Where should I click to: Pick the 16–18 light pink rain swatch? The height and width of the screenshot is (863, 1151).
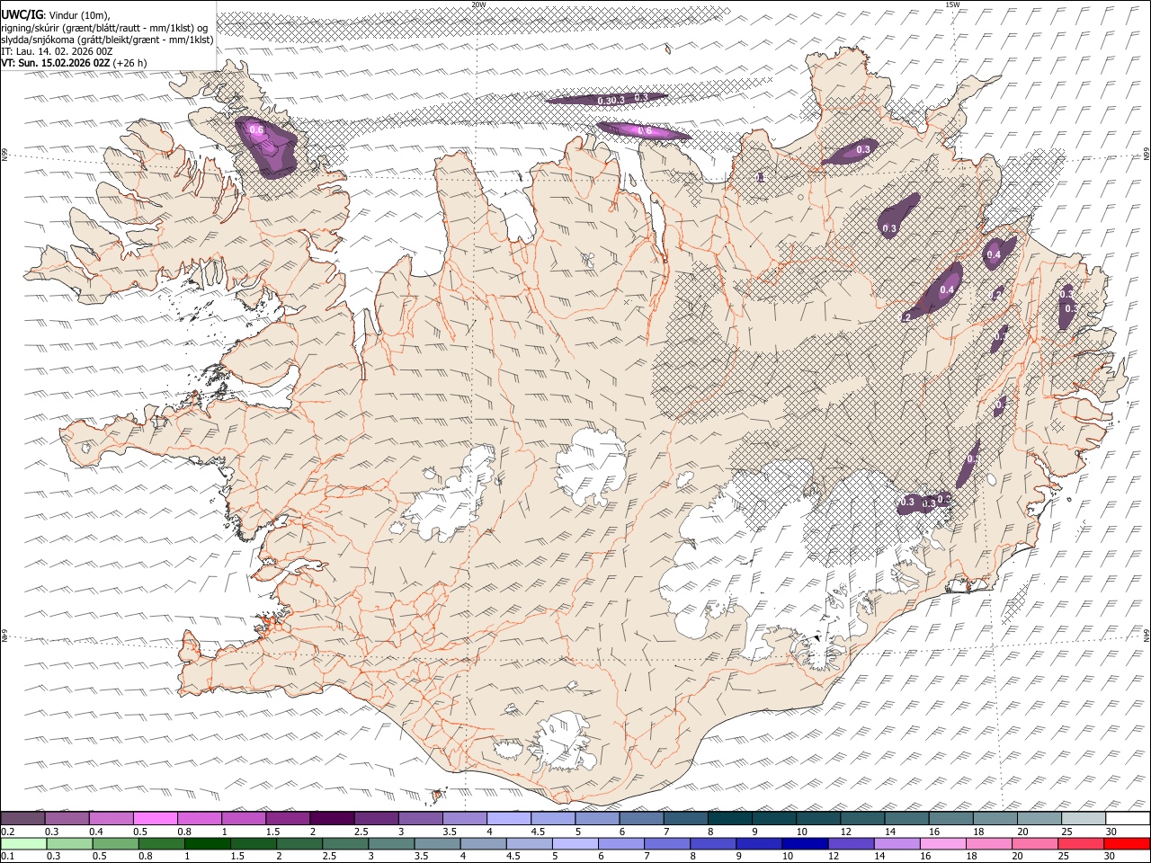943,843
